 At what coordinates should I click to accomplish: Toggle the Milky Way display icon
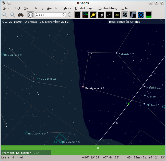coord(133,15)
